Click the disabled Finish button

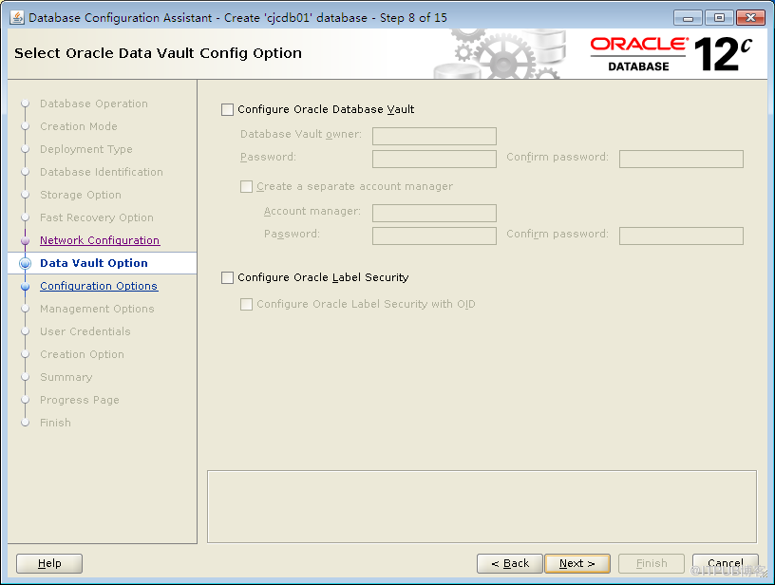pos(652,563)
